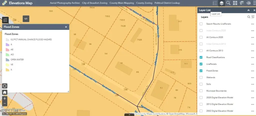The height and width of the screenshot is (116, 256).
Task: Open options menu for Soils layer
Action: [252, 84]
